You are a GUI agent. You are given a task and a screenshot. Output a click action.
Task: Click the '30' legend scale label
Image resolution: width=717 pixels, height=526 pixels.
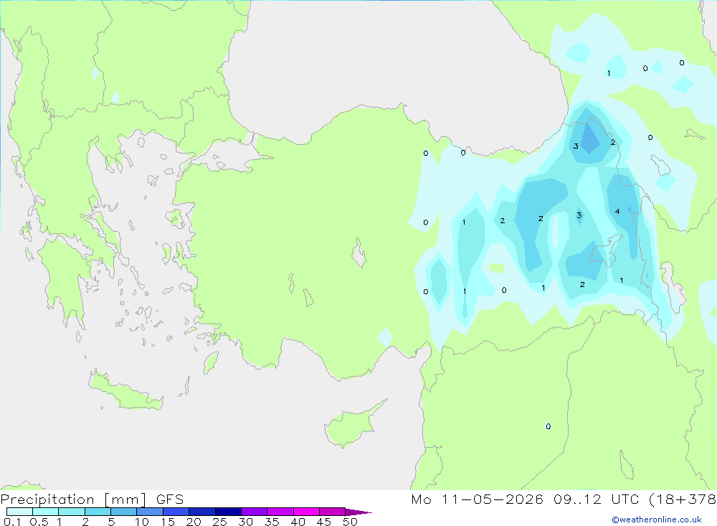click(x=245, y=522)
